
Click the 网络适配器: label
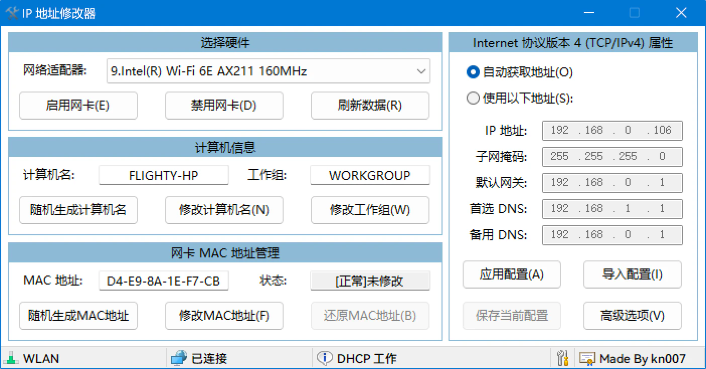(x=55, y=70)
